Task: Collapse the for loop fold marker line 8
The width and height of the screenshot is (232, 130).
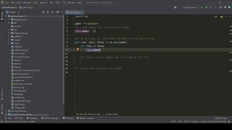Action: click(x=74, y=43)
